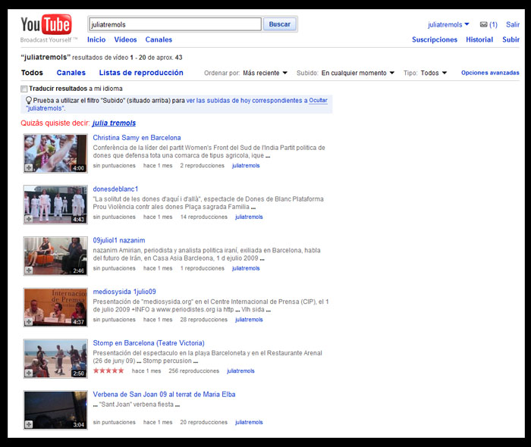Open the Subido En cualquier momento dropdown
The height and width of the screenshot is (447, 531).
click(x=357, y=73)
